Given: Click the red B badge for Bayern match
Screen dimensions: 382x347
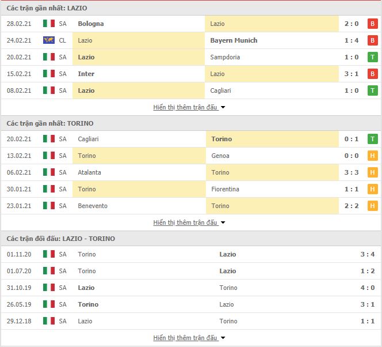Looking at the screenshot, I should (x=372, y=40).
